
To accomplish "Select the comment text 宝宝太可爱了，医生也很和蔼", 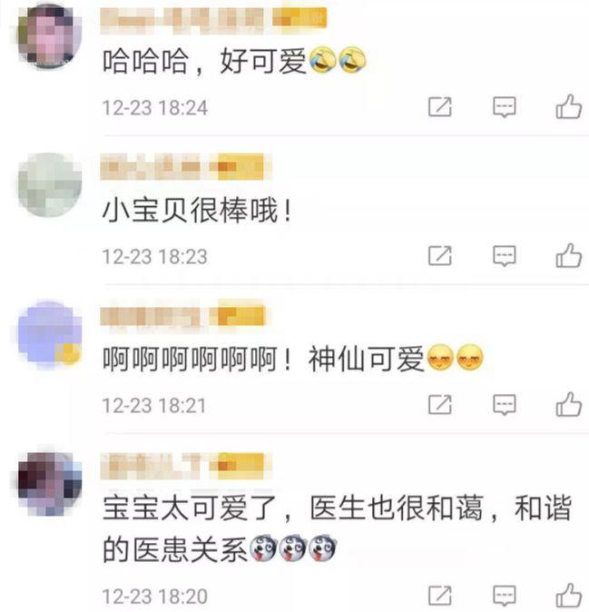I will pyautogui.click(x=293, y=508).
